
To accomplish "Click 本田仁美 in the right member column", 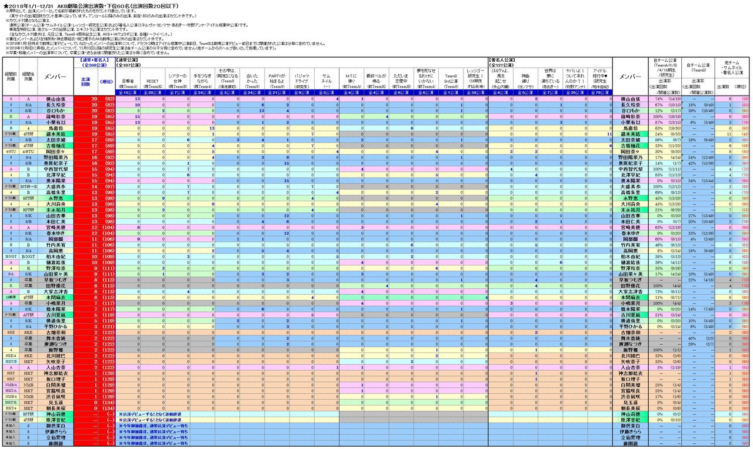I will (631, 221).
